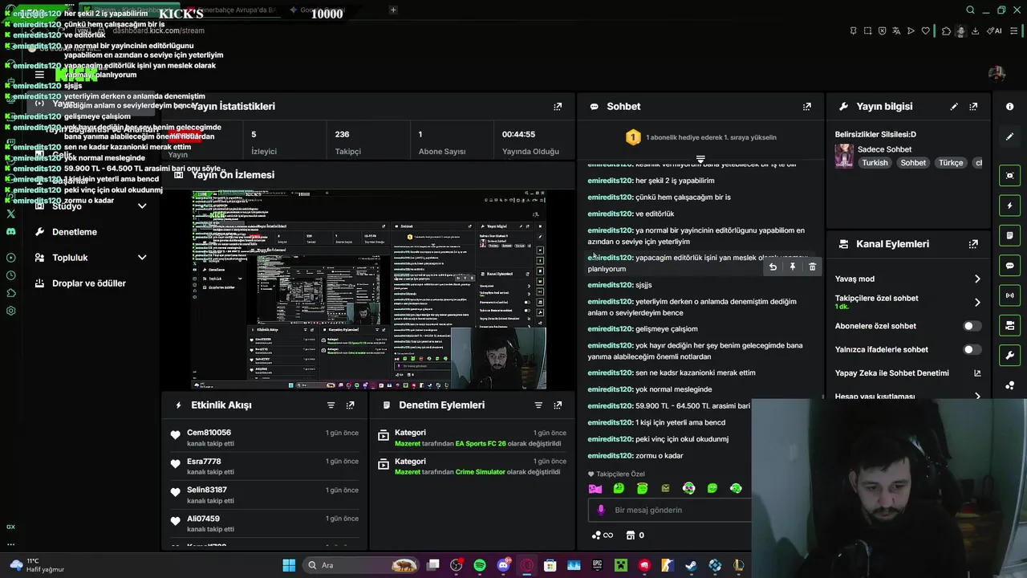The width and height of the screenshot is (1027, 578).
Task: Select the Türkçe tag chip
Action: pyautogui.click(x=951, y=162)
